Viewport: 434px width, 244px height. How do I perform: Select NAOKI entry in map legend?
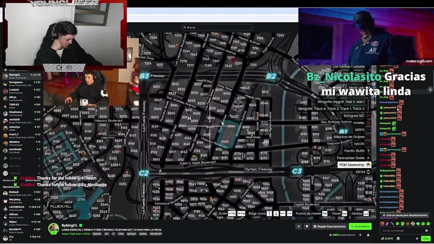coord(362,144)
